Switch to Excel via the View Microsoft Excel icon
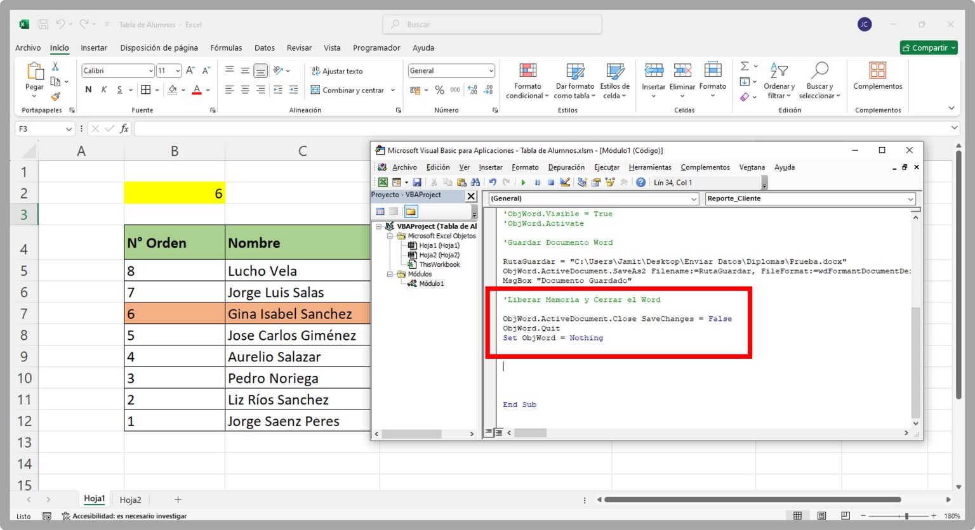The width and height of the screenshot is (975, 530). [x=383, y=182]
